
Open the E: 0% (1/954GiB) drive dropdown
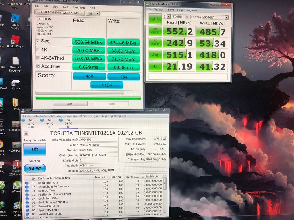209,17
